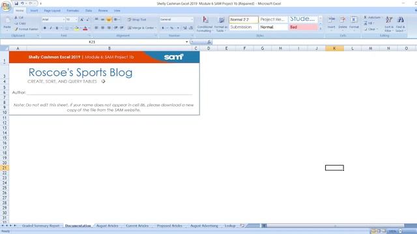Apply the Submission cell style
This screenshot has width=417, height=234.
pyautogui.click(x=243, y=27)
